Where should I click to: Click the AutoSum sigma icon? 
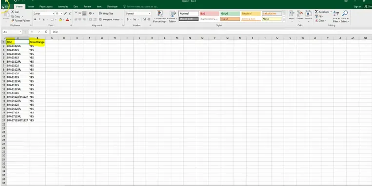316,12
